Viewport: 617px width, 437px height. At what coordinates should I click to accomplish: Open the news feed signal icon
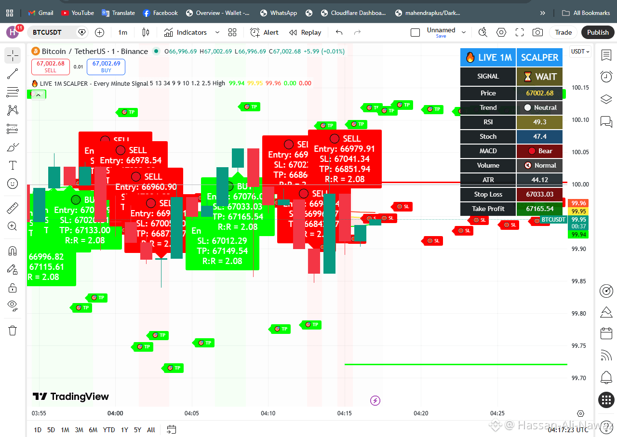[x=606, y=356]
